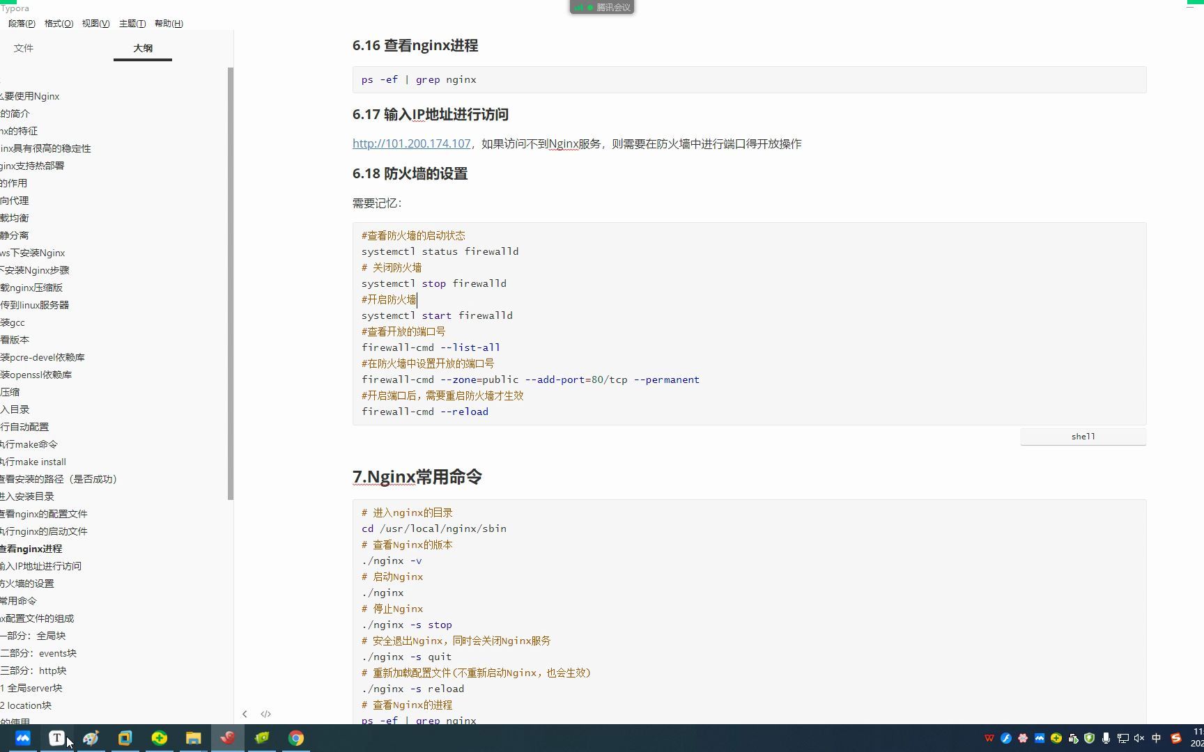This screenshot has height=752, width=1204.
Task: Click the pink flower tray icon
Action: [x=1023, y=738]
